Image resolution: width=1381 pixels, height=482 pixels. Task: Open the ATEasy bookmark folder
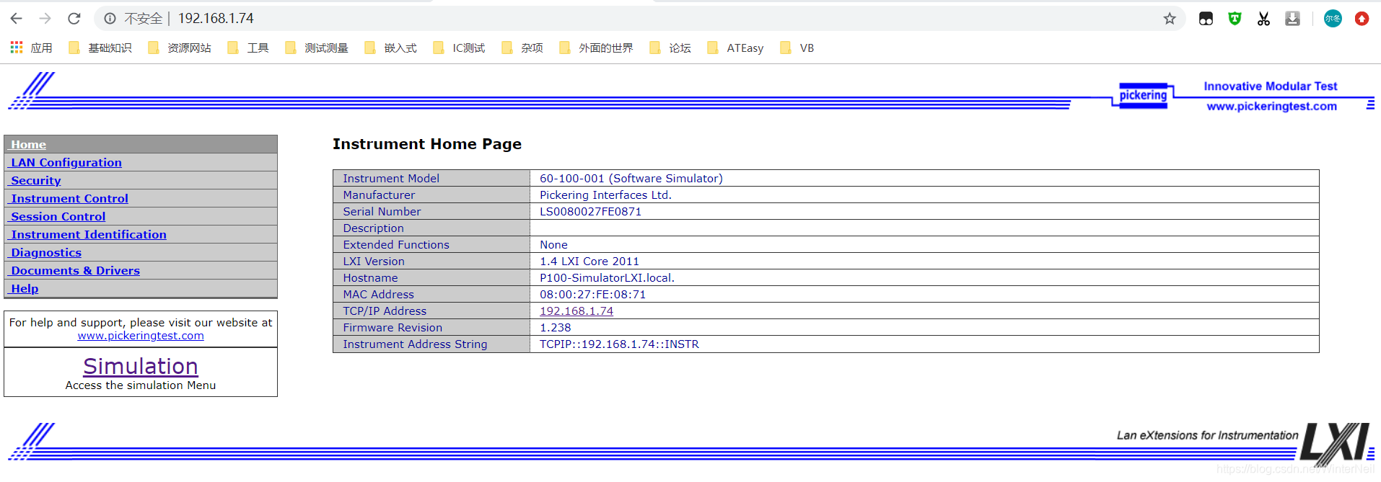735,48
